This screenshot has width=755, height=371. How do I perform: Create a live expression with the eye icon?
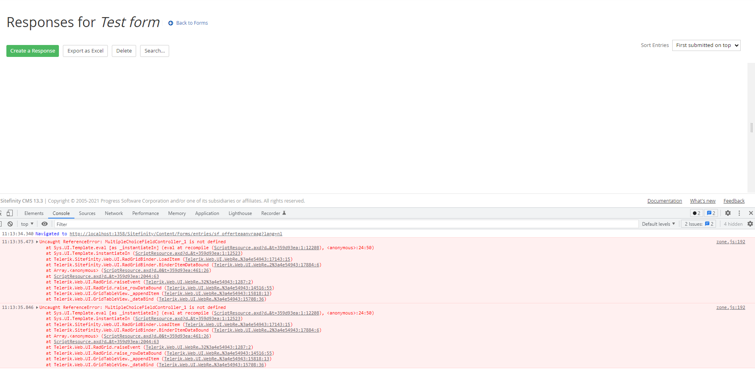coord(45,224)
